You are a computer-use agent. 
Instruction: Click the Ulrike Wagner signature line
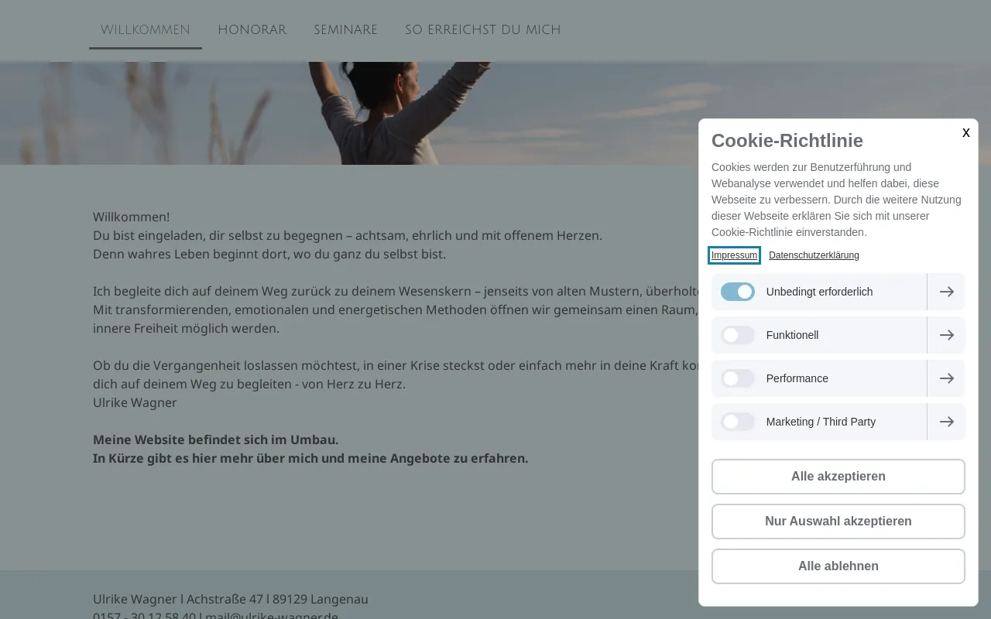coord(135,402)
